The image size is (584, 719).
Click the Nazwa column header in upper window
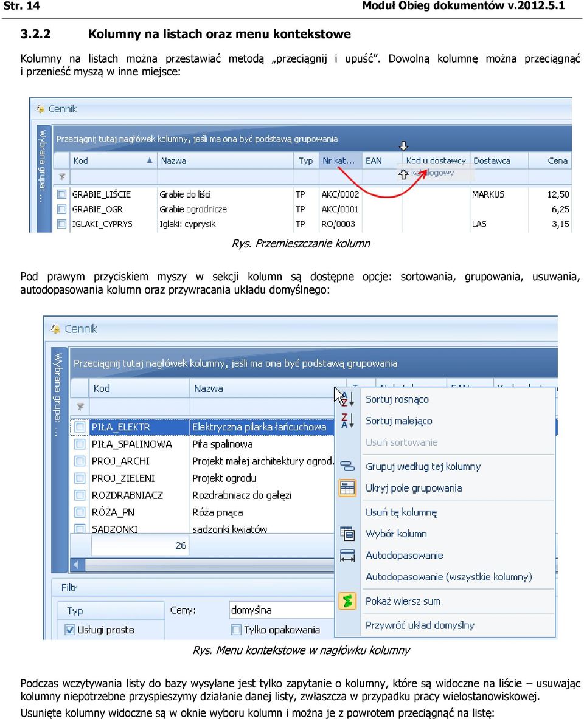pos(225,160)
